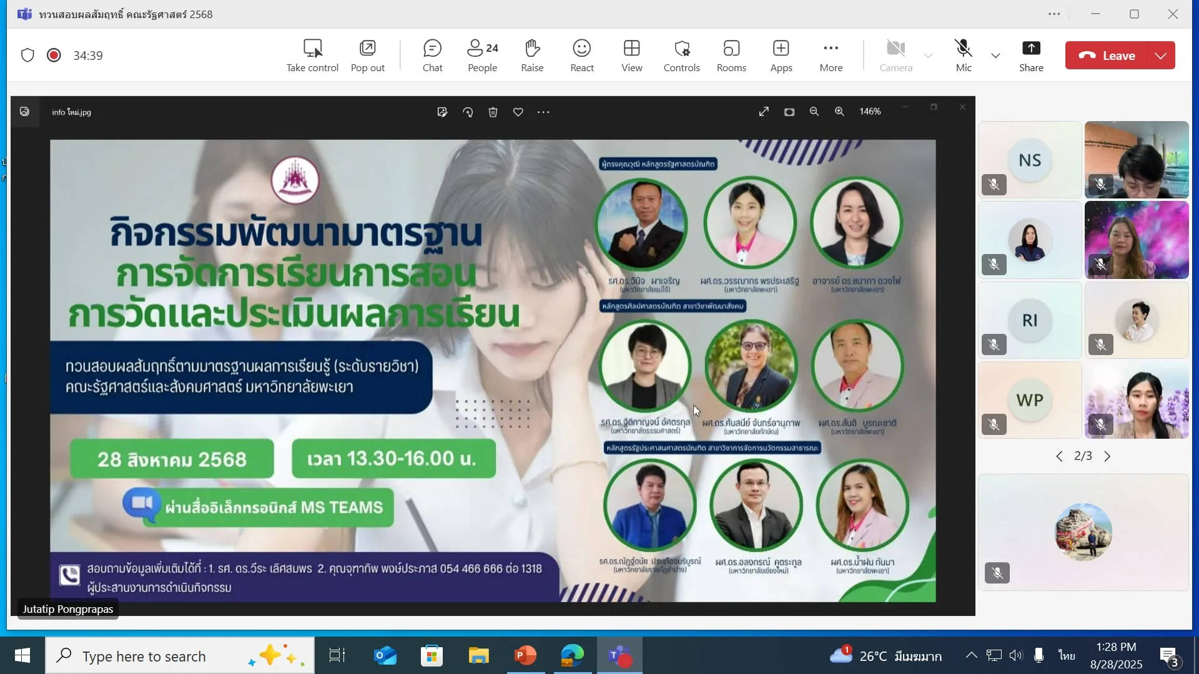The image size is (1199, 674).
Task: Open the React emoji menu
Action: (x=582, y=55)
